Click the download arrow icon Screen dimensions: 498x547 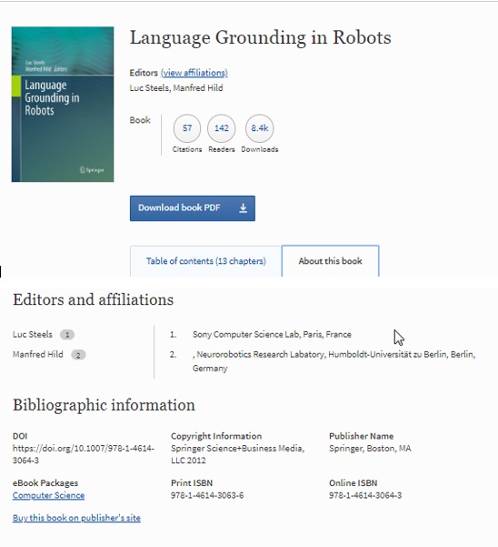(x=243, y=208)
